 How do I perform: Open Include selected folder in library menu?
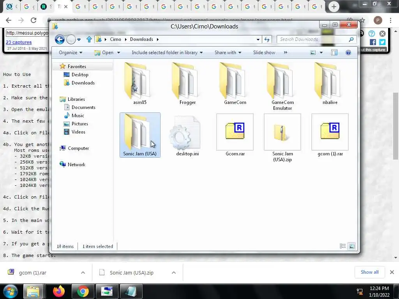pos(167,53)
